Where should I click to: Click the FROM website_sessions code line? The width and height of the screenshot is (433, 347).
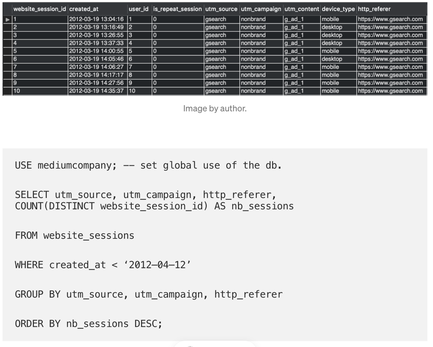74,235
